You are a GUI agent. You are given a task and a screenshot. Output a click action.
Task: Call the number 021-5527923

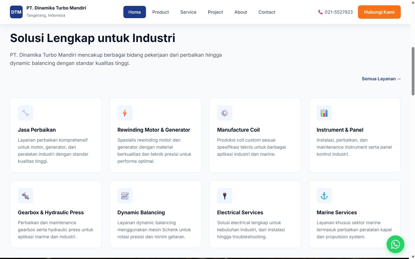(x=339, y=12)
